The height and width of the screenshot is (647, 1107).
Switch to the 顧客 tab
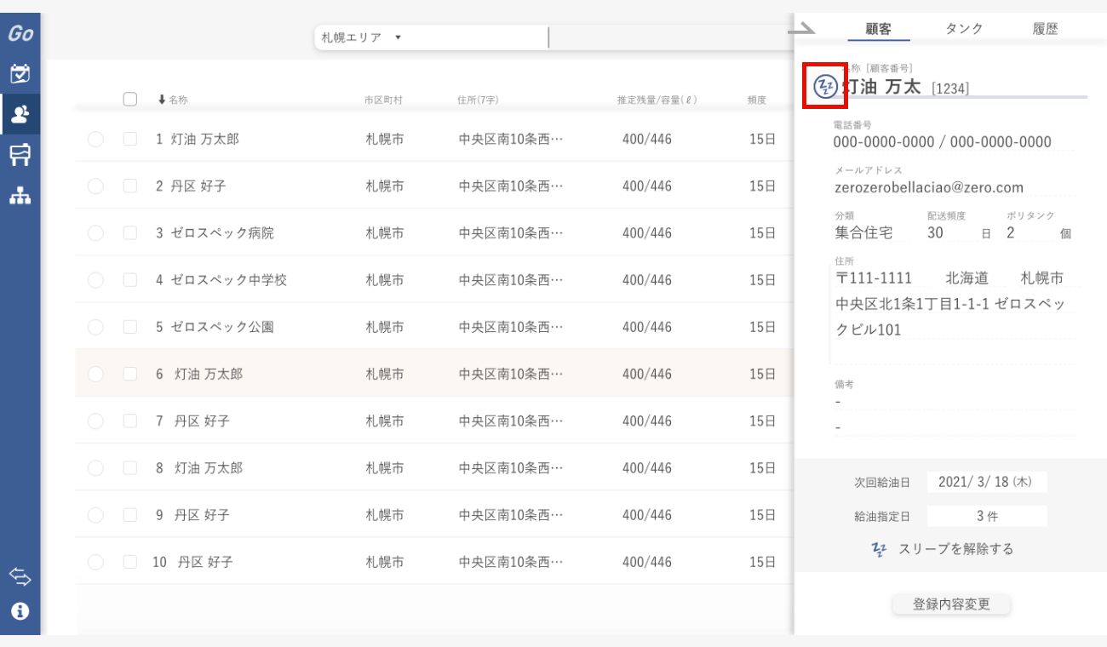coord(878,29)
